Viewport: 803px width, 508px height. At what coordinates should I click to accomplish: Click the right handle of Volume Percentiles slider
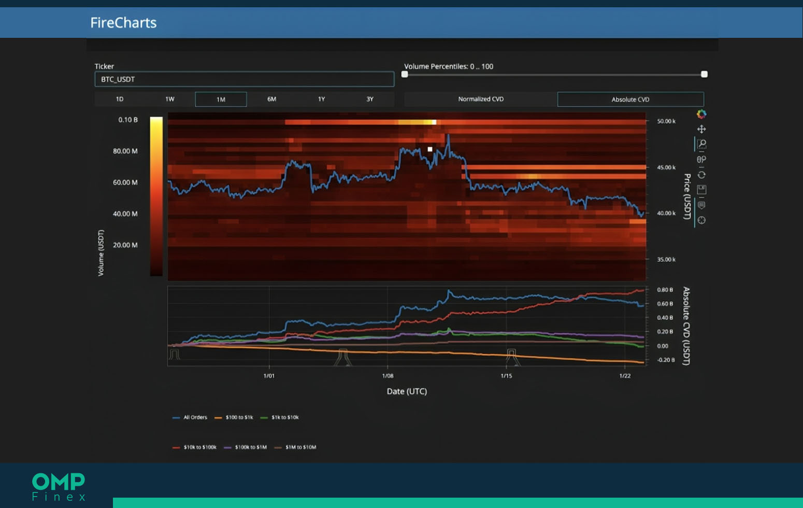tap(704, 74)
